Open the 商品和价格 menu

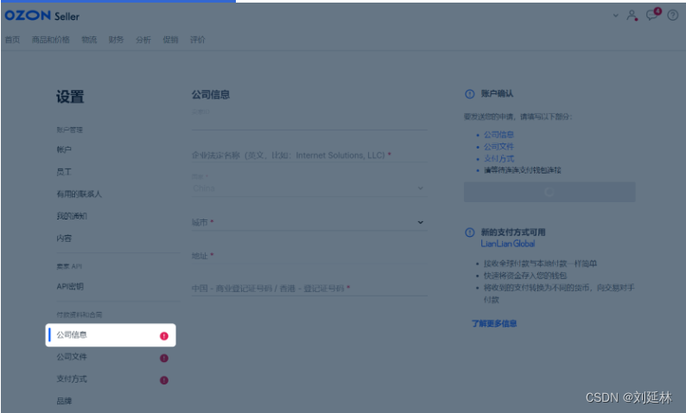51,40
